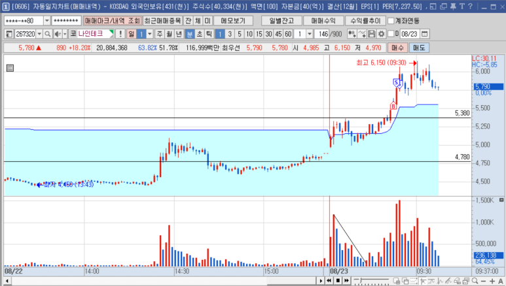This screenshot has width=506, height=286.
Task: Toggle the D date checkbox
Action: tap(391, 33)
